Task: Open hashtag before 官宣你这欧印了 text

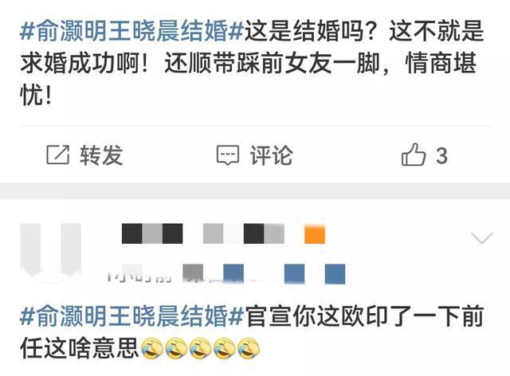Action: pos(131,315)
